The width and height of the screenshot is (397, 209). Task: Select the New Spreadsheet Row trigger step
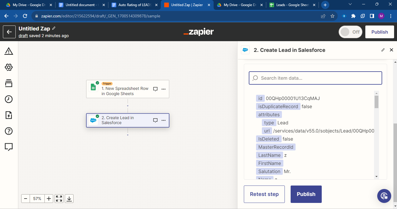[128, 89]
